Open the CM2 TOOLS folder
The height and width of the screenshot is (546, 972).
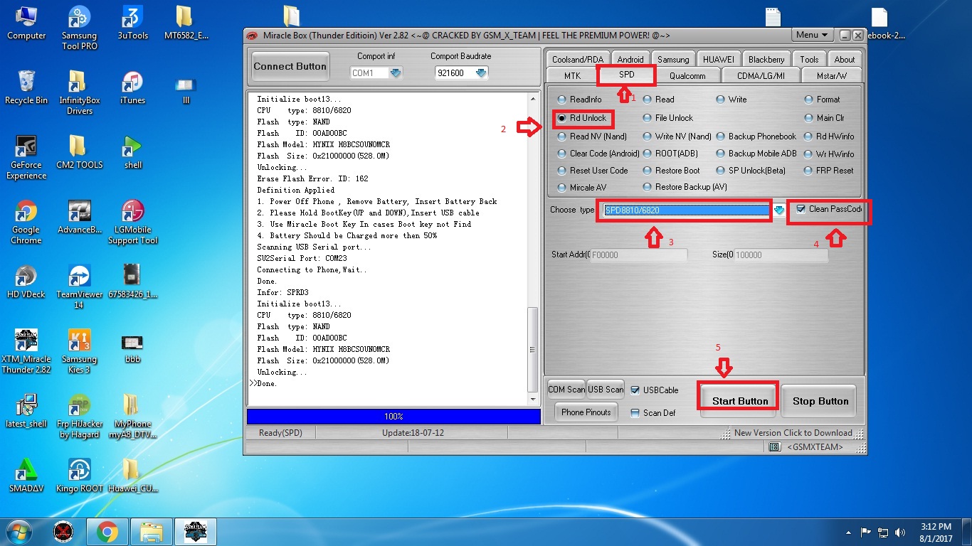click(x=80, y=152)
